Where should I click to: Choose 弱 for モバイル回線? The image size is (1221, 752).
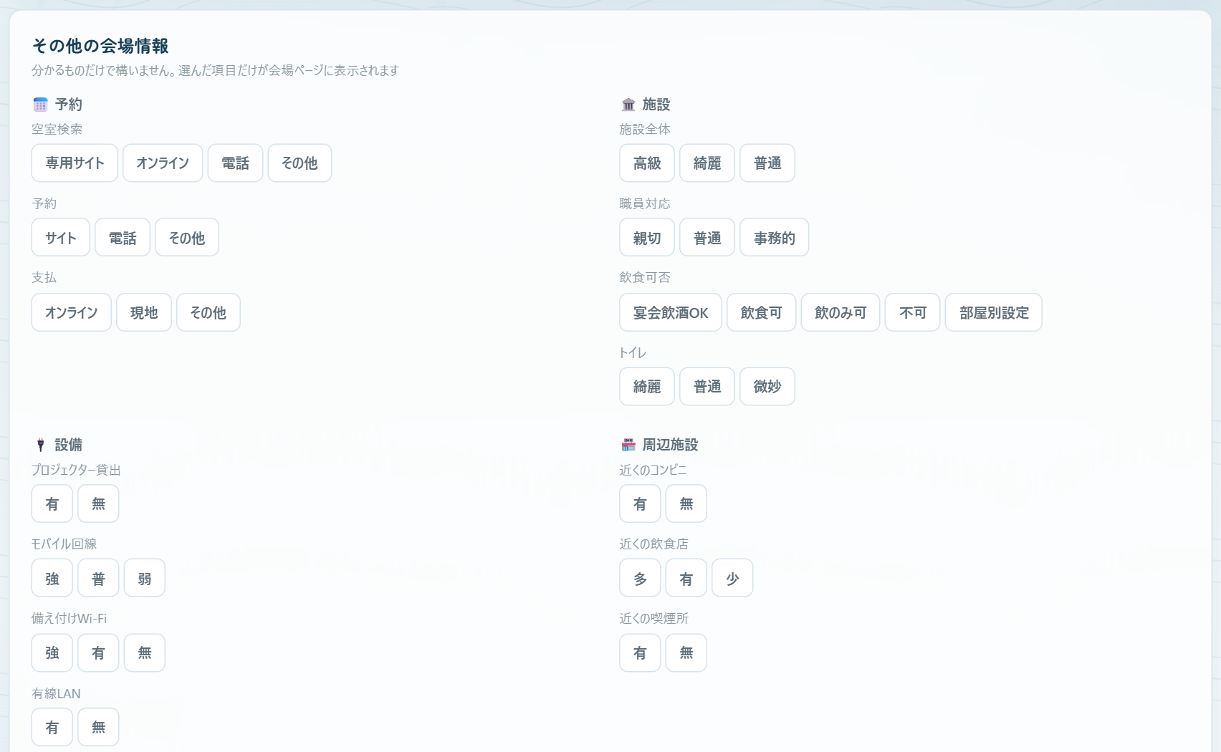pos(145,578)
